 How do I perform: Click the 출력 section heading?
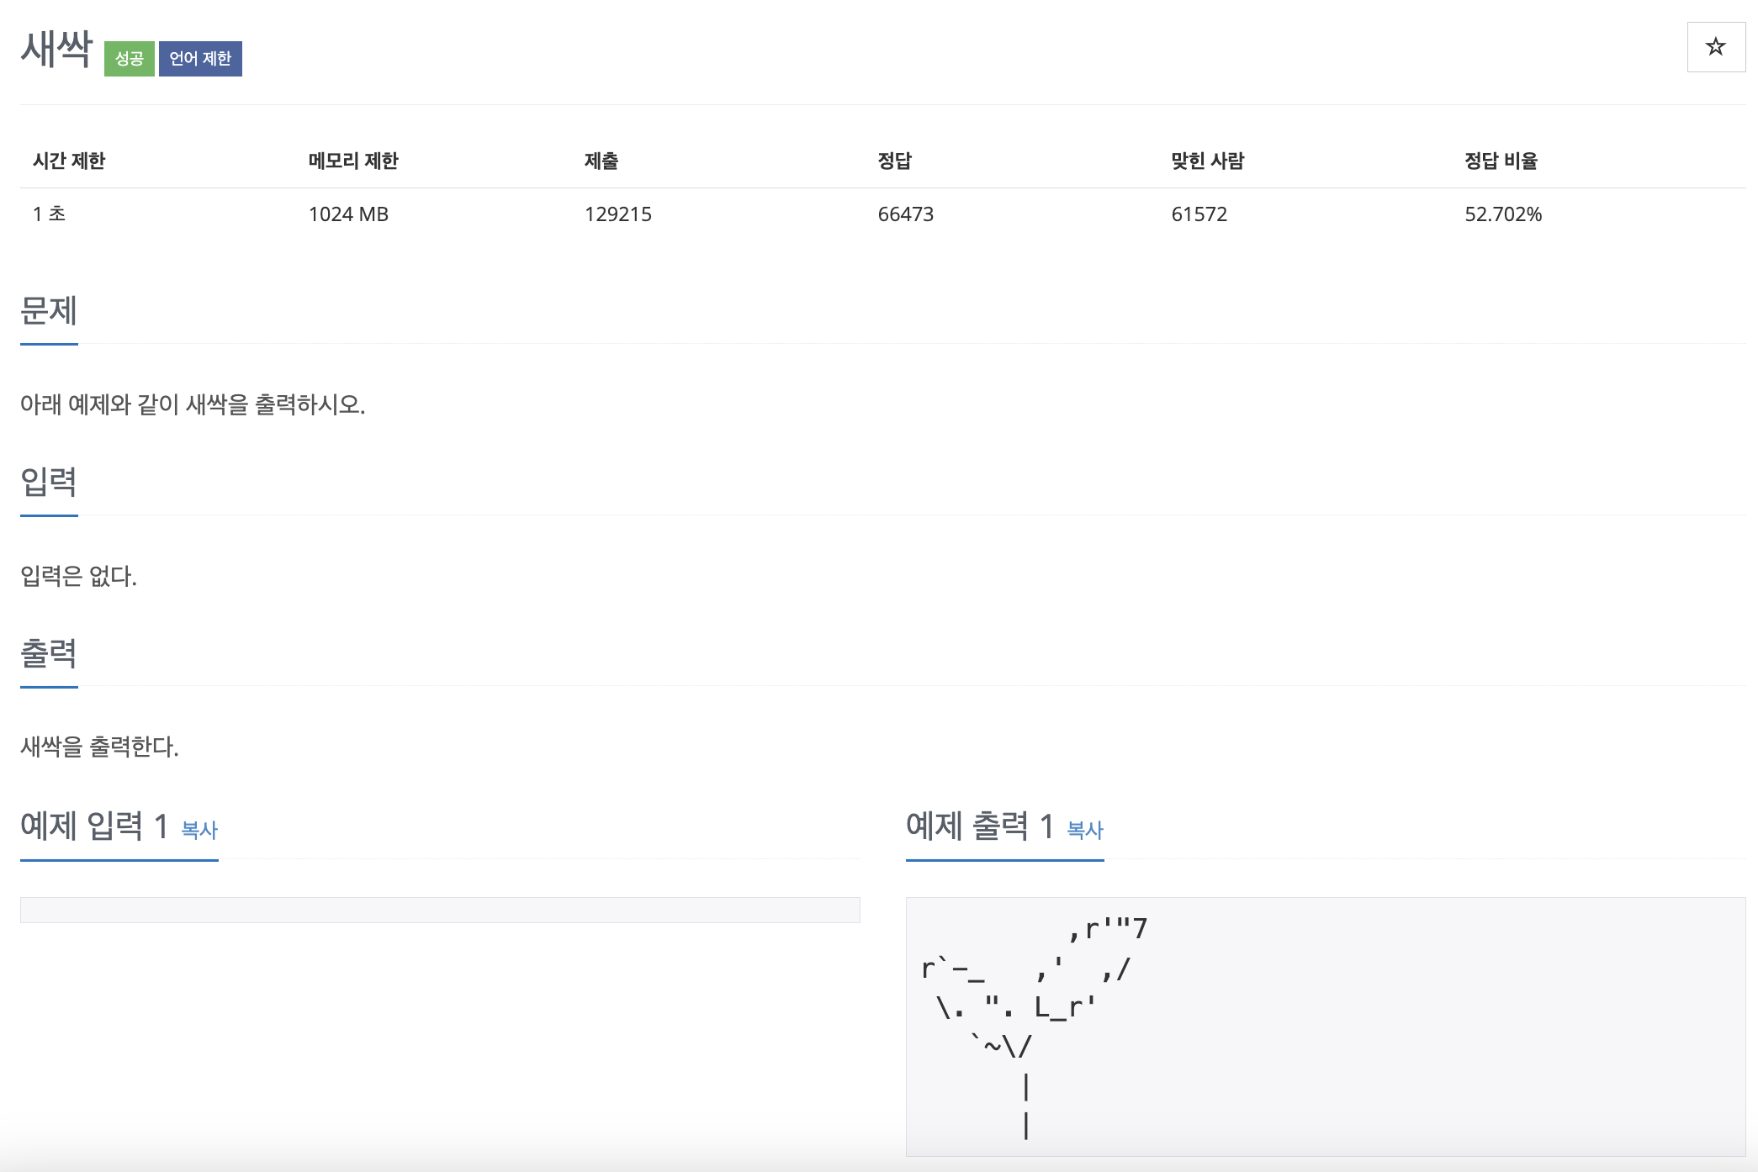[49, 653]
